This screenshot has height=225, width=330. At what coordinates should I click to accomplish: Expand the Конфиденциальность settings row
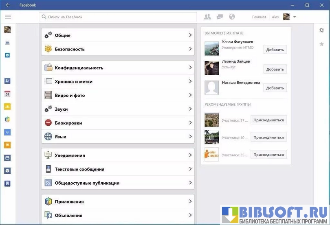click(118, 68)
